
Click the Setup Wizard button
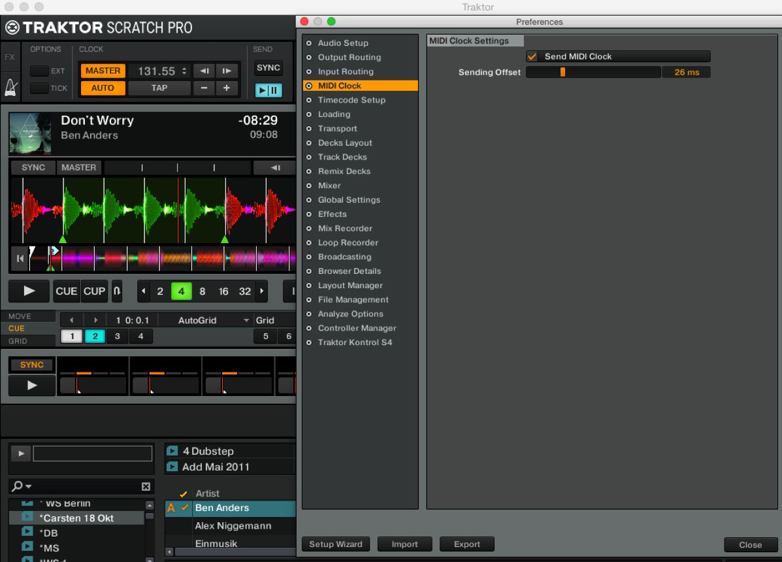pyautogui.click(x=336, y=544)
